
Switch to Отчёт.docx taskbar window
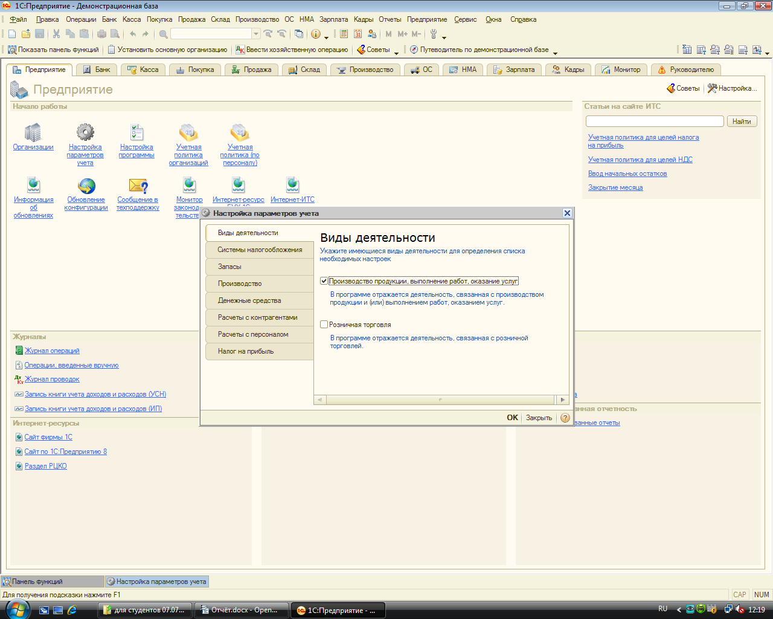tap(242, 610)
